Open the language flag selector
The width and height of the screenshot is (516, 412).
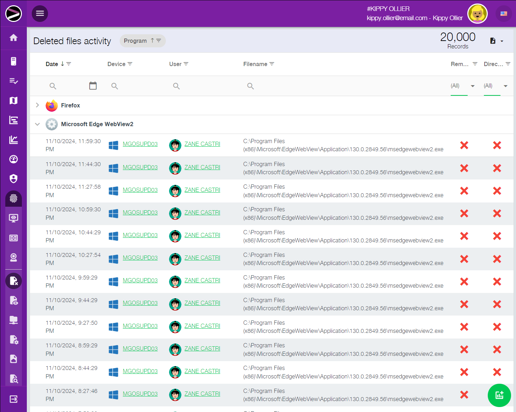504,14
